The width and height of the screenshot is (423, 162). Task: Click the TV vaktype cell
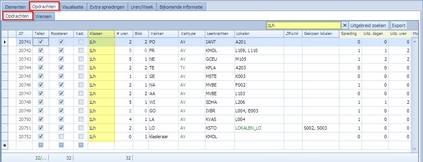coord(192,68)
